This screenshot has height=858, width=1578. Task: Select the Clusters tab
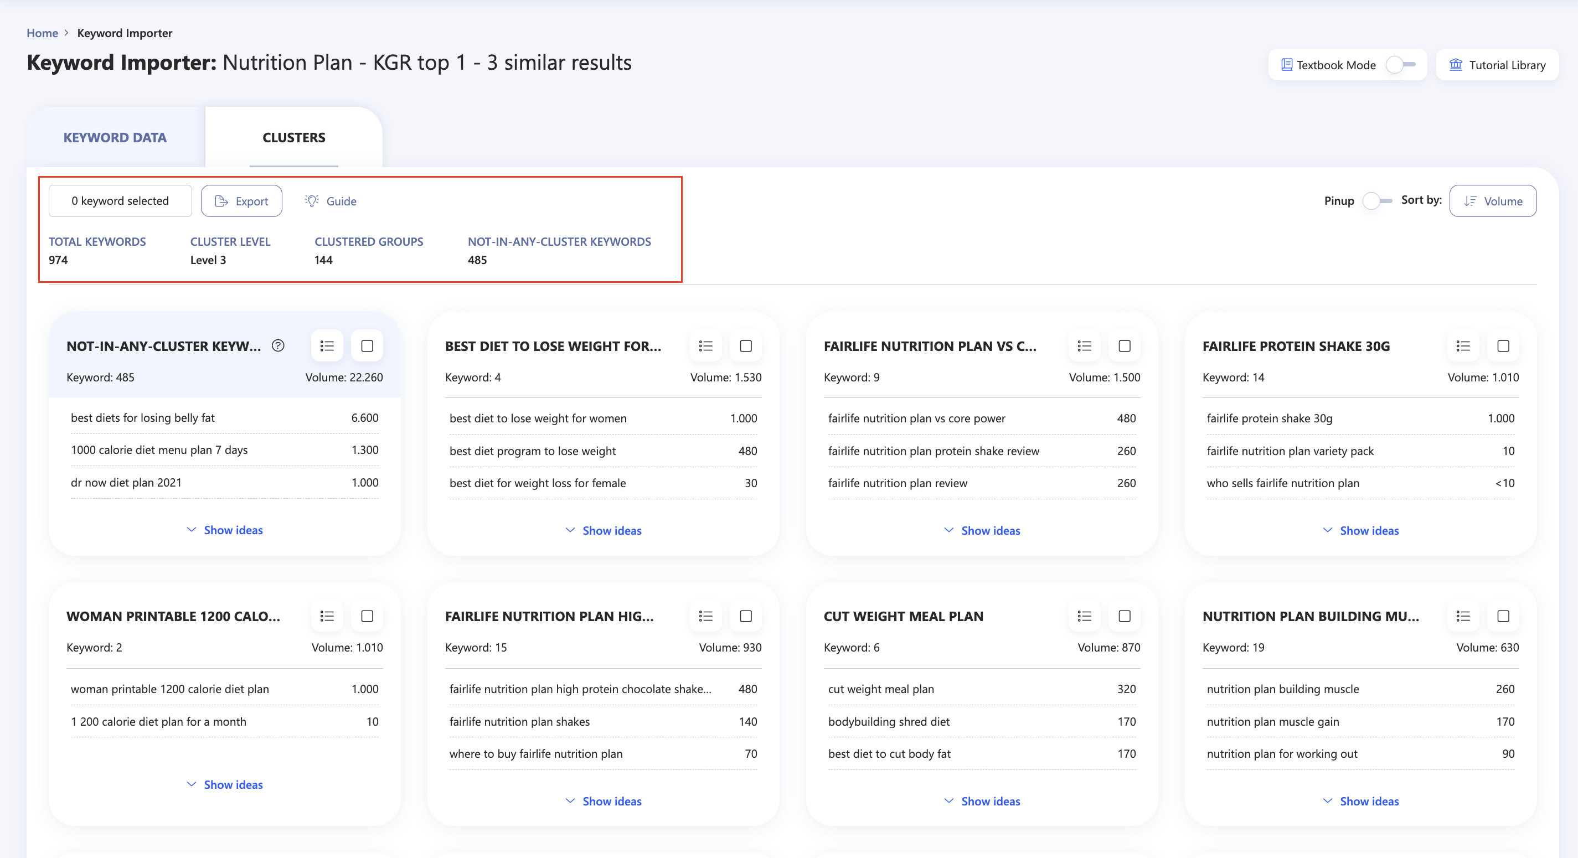pyautogui.click(x=293, y=138)
